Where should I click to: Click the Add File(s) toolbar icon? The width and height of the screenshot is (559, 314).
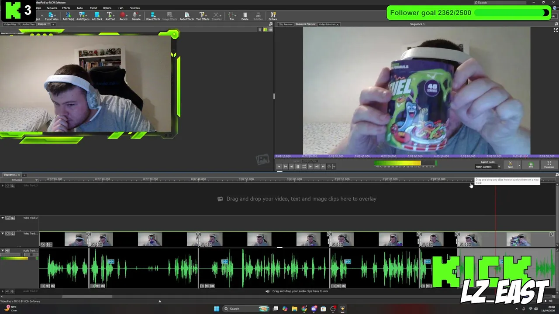pyautogui.click(x=68, y=17)
